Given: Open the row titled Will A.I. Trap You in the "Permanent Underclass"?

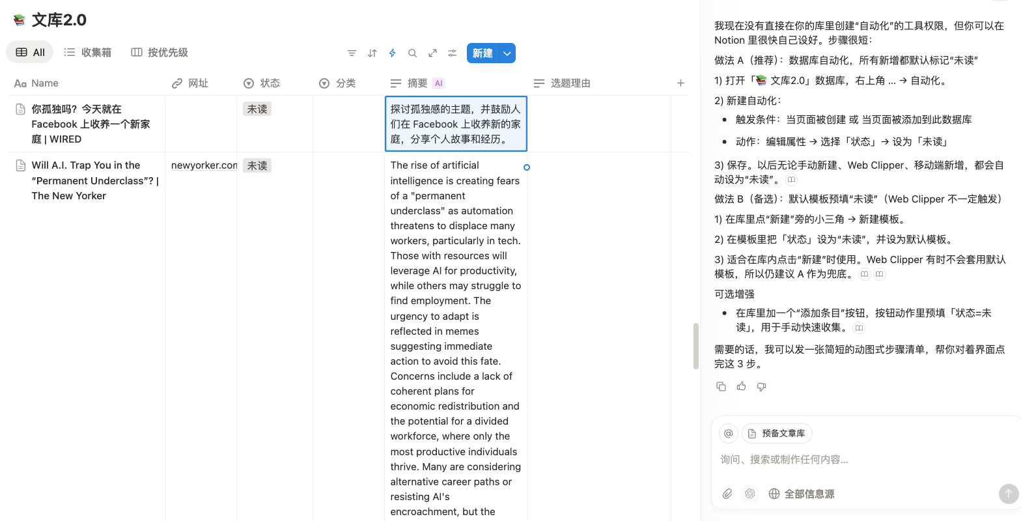Looking at the screenshot, I should (95, 180).
